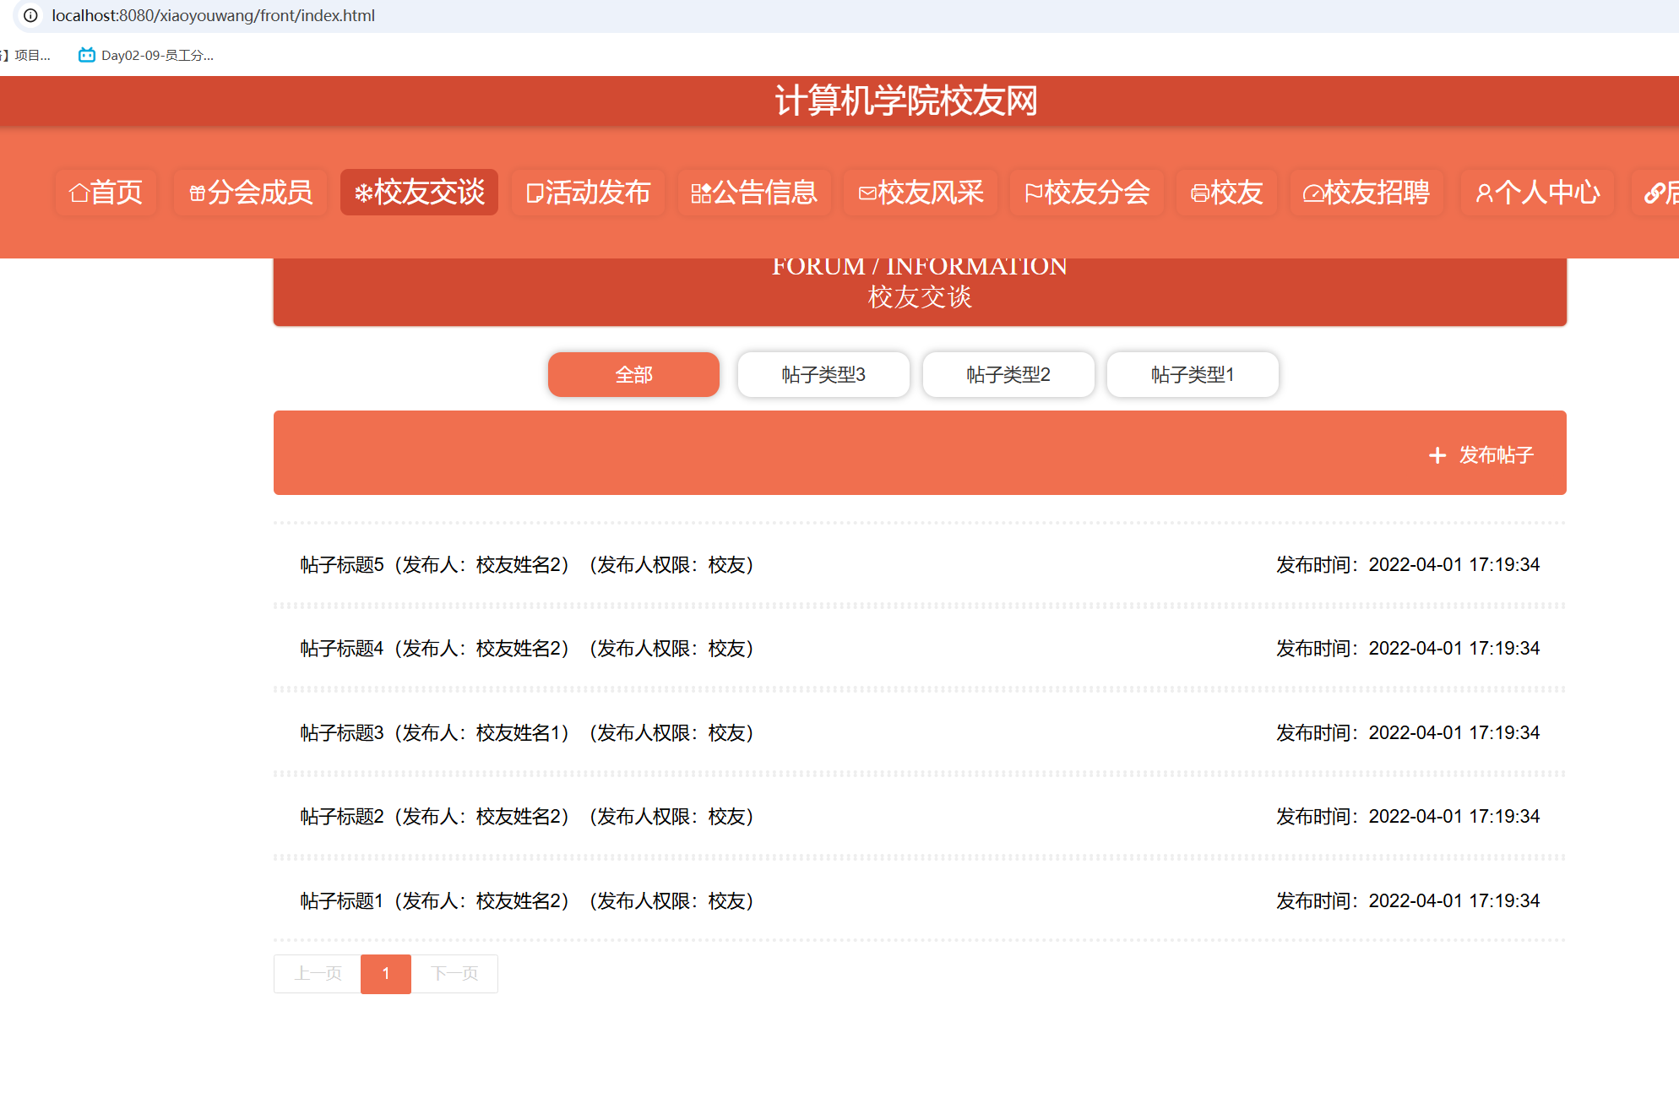Image resolution: width=1679 pixels, height=1093 pixels.
Task: Click page 1 pagination button
Action: pos(386,974)
